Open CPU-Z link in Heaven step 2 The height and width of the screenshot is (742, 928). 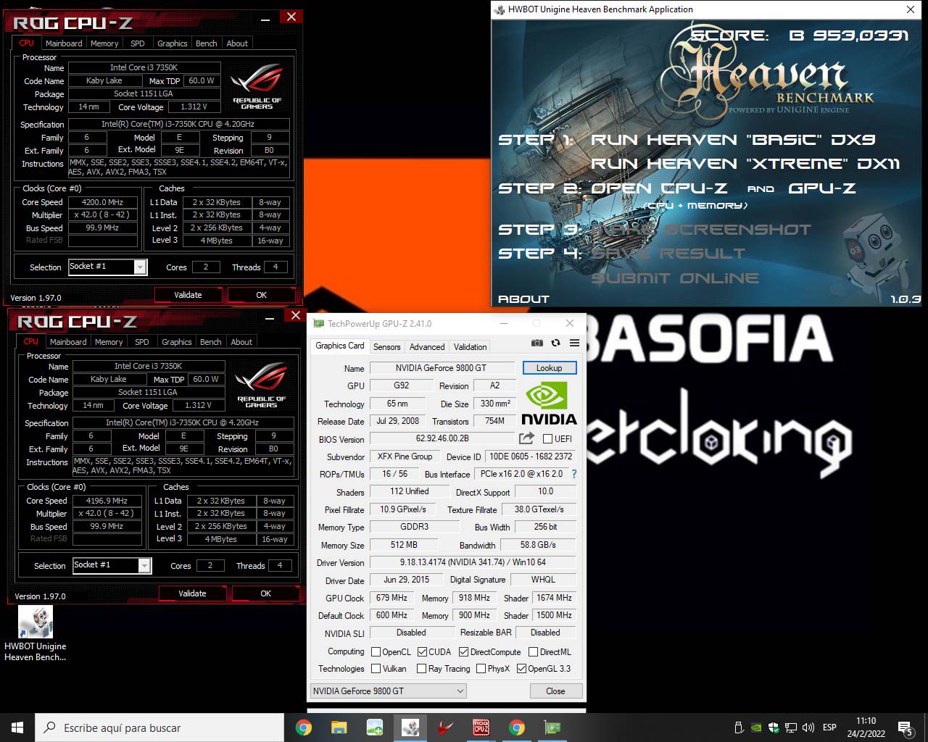click(659, 188)
